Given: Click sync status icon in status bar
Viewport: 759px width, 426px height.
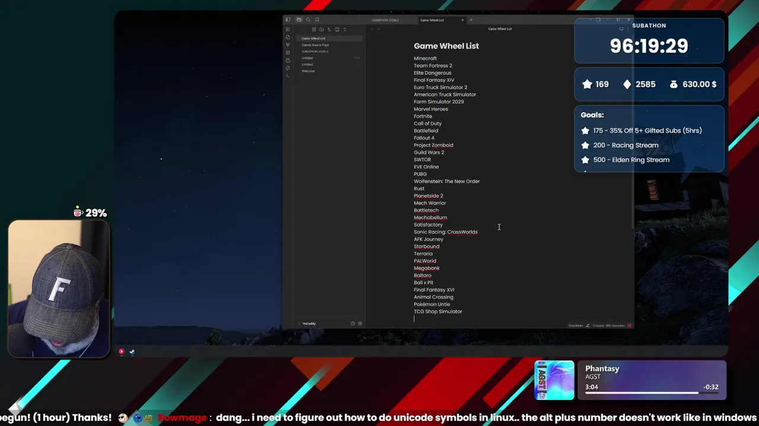Looking at the screenshot, I should click(629, 325).
